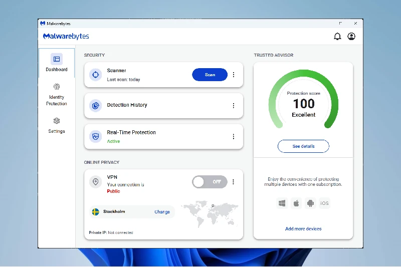The width and height of the screenshot is (401, 267).
Task: Click the protection score gauge
Action: (x=303, y=99)
